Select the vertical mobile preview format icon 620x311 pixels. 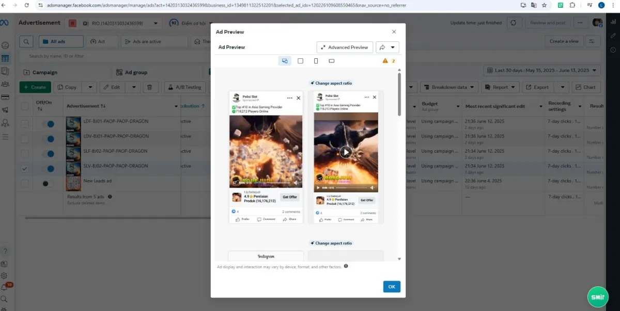tap(316, 61)
